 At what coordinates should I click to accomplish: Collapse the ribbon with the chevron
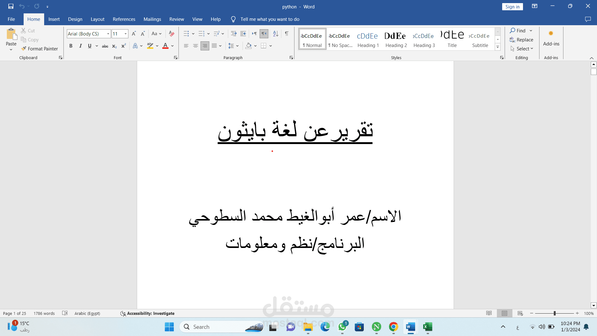591,58
